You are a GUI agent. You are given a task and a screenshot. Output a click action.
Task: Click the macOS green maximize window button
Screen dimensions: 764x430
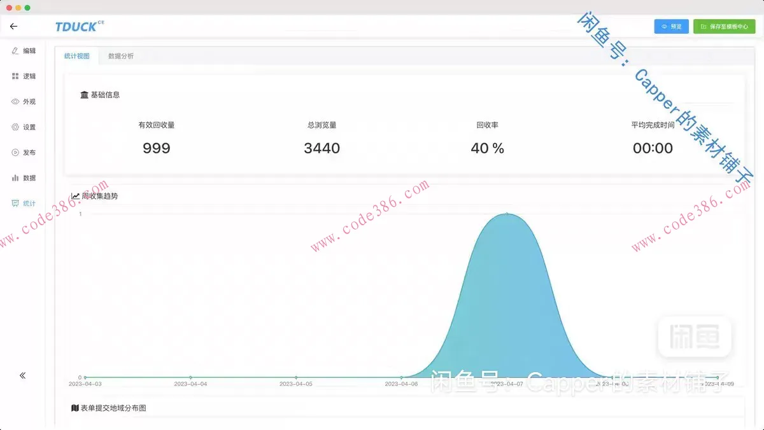[x=27, y=8]
